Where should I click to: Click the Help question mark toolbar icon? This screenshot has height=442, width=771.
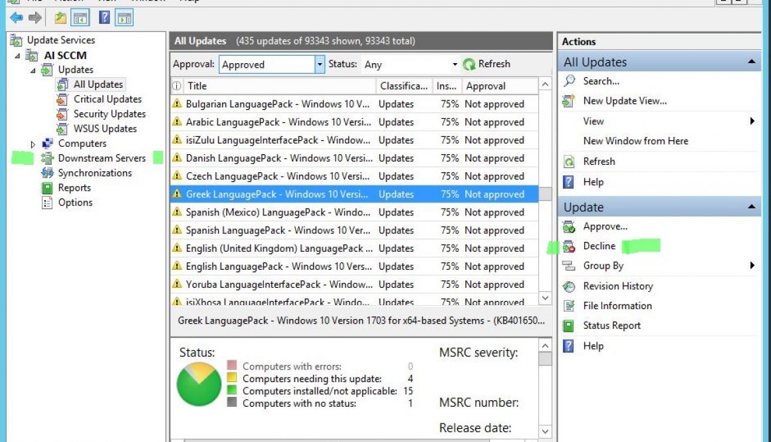pos(104,17)
